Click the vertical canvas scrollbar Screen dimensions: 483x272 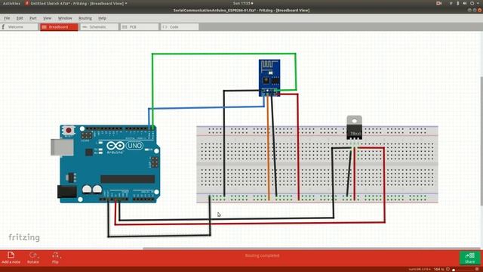pos(481,141)
